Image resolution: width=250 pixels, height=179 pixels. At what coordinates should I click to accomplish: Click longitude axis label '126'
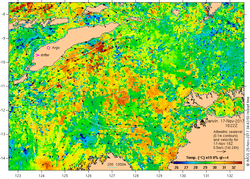click(x=88, y=176)
